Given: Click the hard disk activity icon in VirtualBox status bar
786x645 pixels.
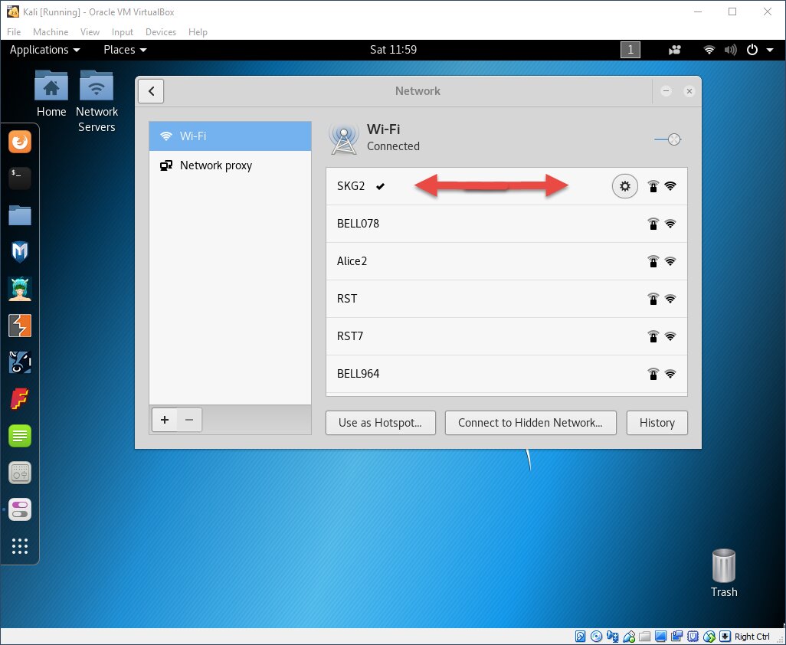Looking at the screenshot, I should pos(580,636).
